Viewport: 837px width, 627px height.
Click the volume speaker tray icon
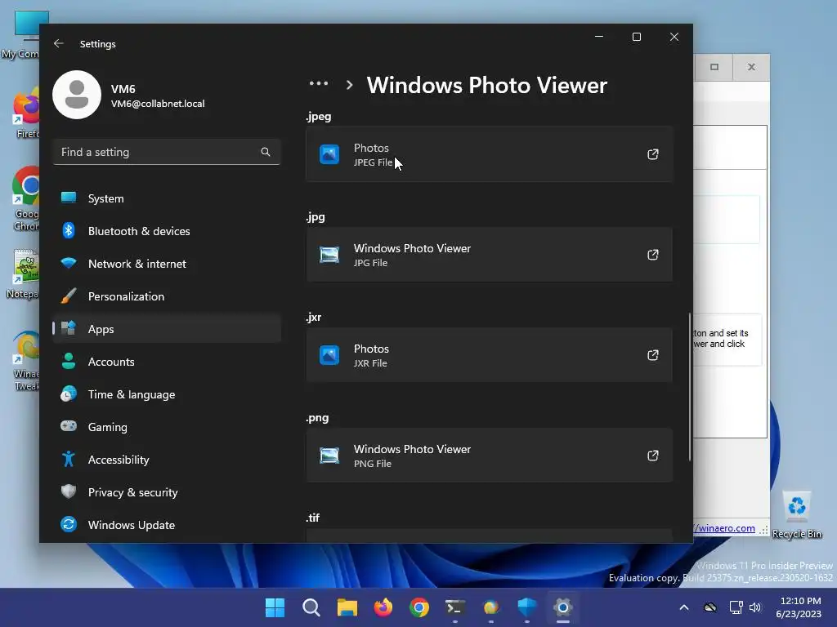tap(754, 607)
